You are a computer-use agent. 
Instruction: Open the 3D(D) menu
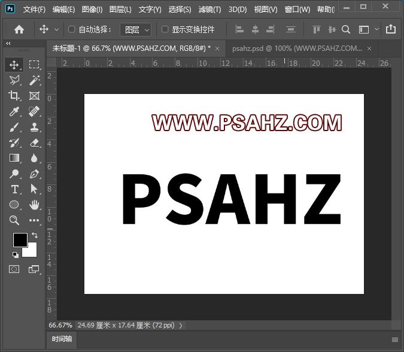tap(238, 10)
